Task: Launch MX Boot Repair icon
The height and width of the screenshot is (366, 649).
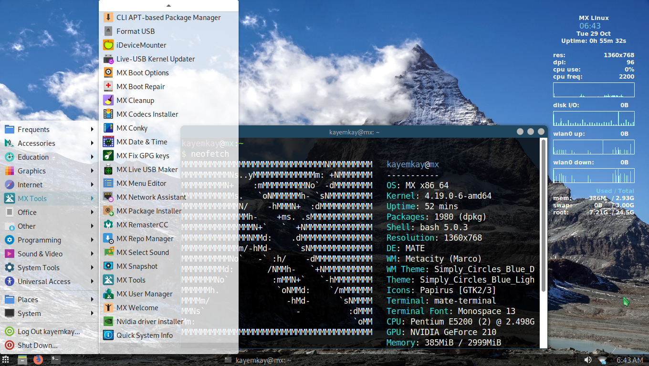Action: 108,87
